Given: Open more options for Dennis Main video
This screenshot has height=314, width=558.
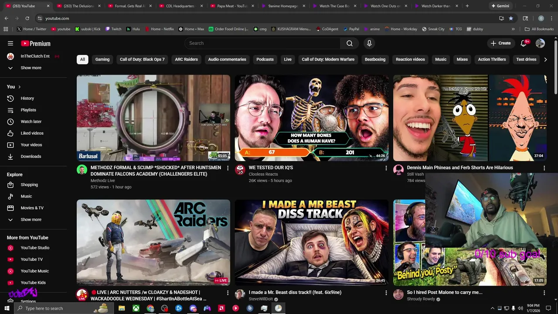Looking at the screenshot, I should click(544, 168).
